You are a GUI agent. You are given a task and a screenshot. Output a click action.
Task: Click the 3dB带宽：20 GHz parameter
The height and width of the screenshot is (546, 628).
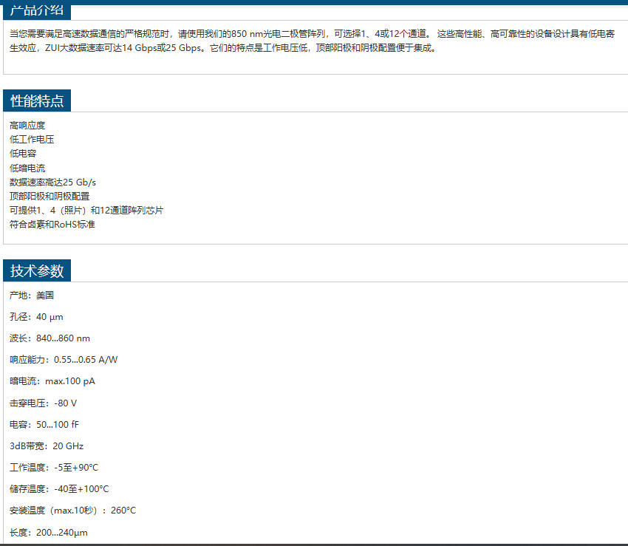pos(47,446)
